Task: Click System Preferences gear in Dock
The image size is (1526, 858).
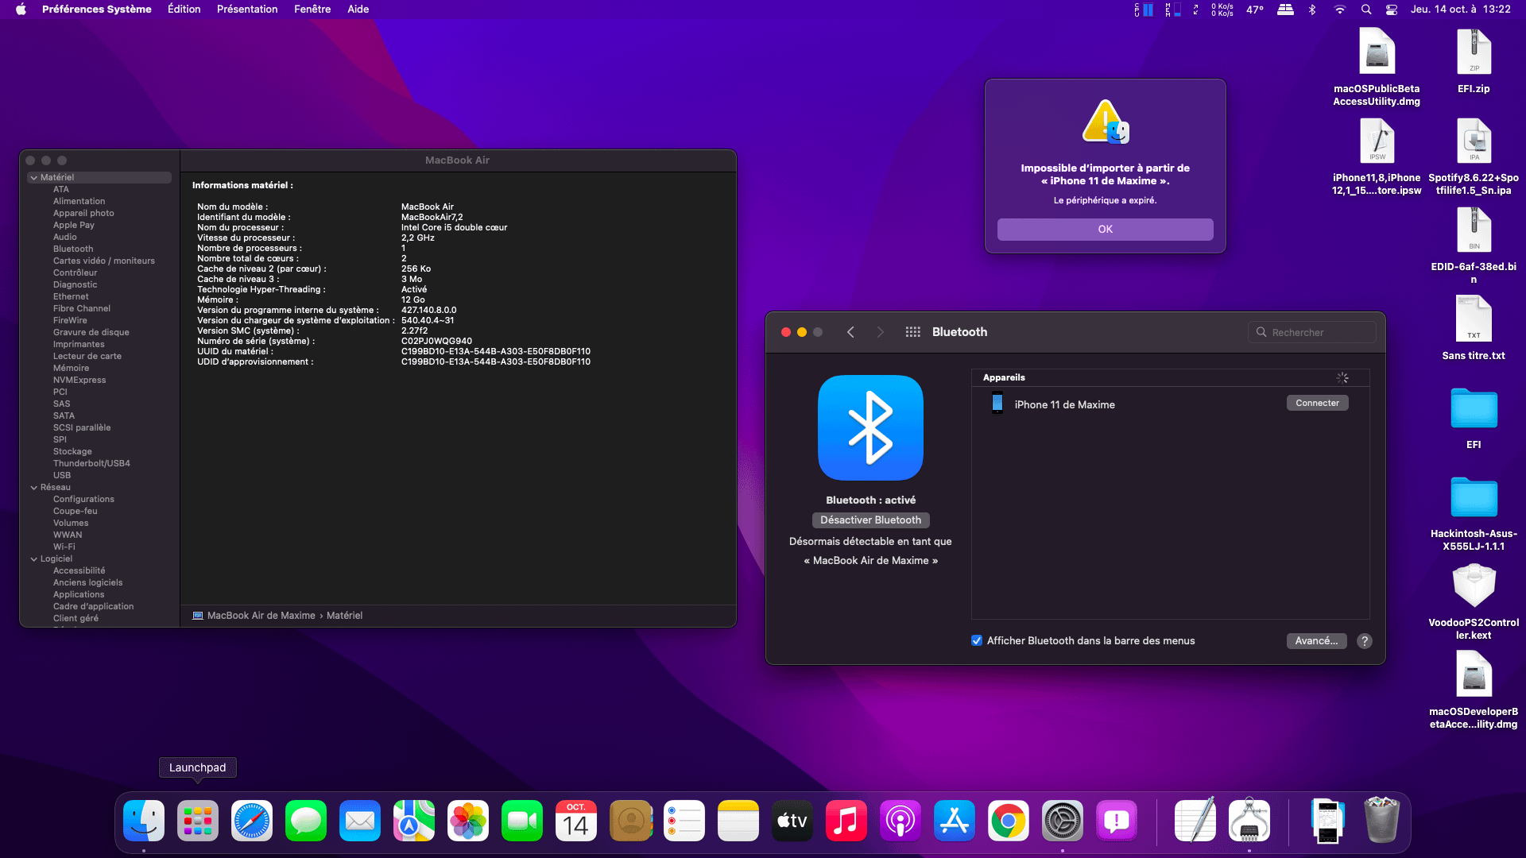Action: [x=1063, y=821]
